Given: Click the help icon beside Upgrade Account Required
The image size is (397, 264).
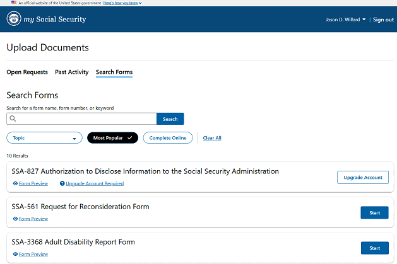Looking at the screenshot, I should pos(62,184).
